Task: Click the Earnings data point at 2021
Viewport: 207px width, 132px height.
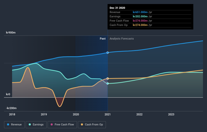Action: [x=108, y=83]
